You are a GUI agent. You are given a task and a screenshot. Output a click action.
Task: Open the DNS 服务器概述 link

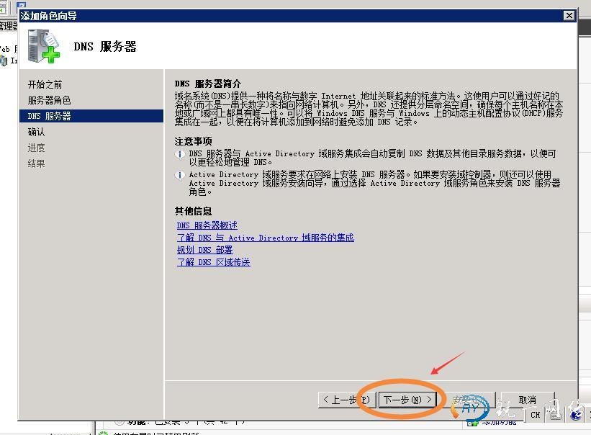207,225
